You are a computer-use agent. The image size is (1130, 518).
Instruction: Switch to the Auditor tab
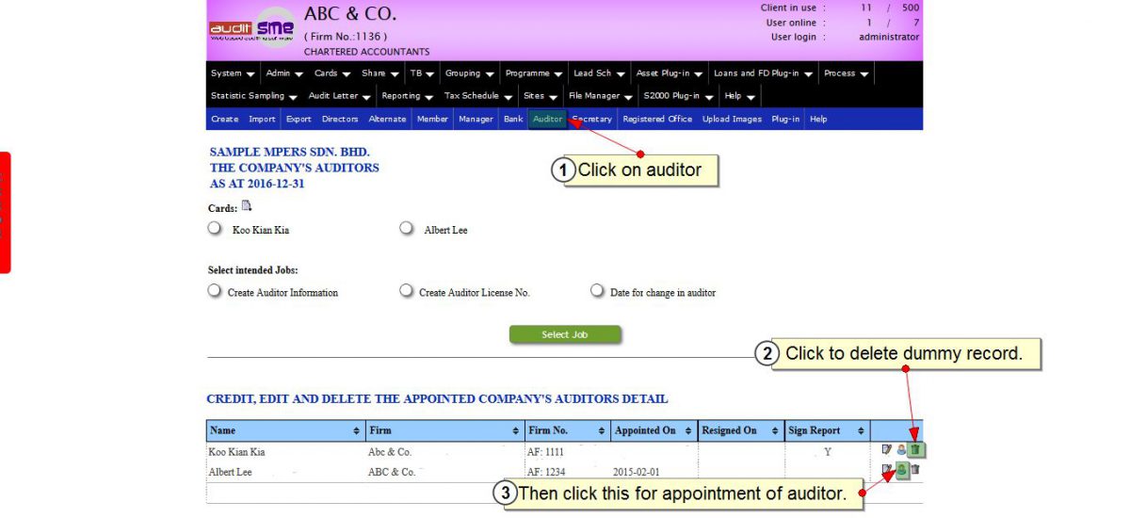click(547, 120)
